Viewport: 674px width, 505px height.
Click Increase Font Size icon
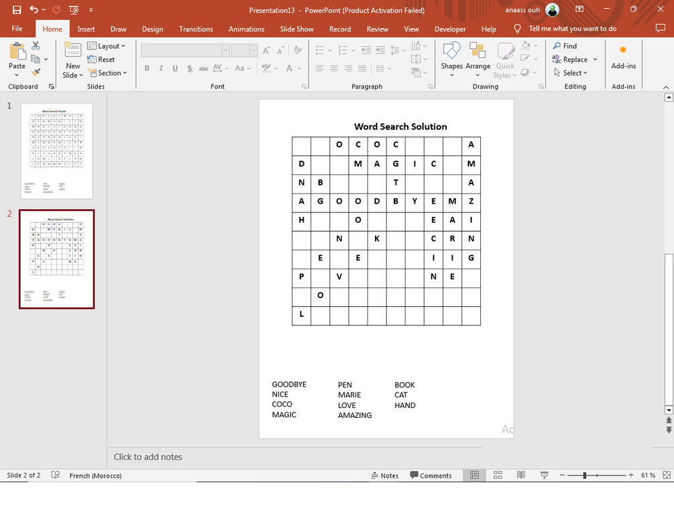point(266,51)
